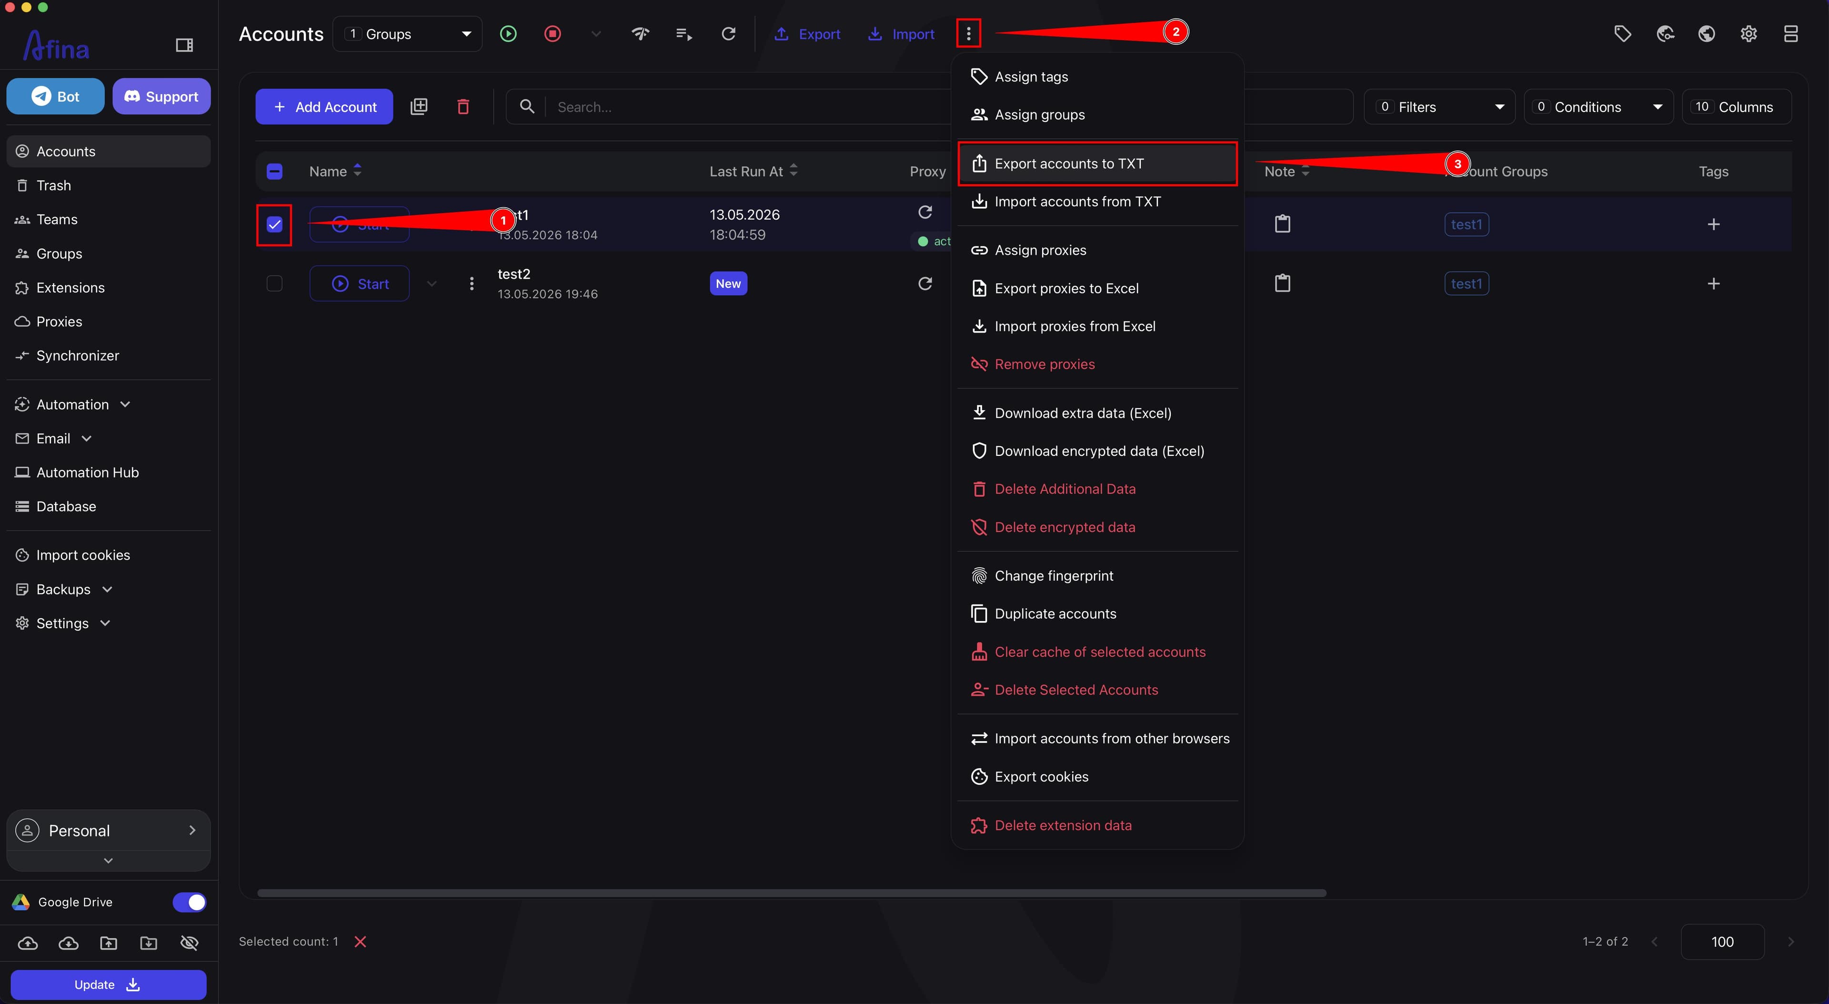Click the Support button

(x=161, y=96)
